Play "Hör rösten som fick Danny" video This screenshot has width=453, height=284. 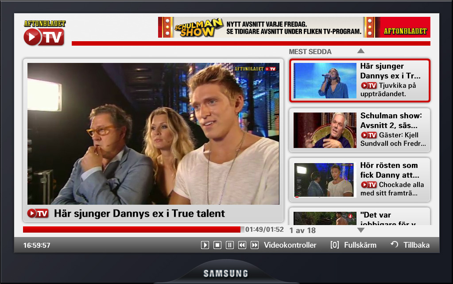click(x=359, y=179)
